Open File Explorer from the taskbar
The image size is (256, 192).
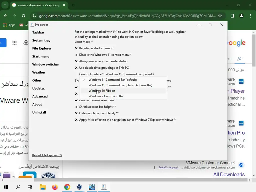click(43, 187)
